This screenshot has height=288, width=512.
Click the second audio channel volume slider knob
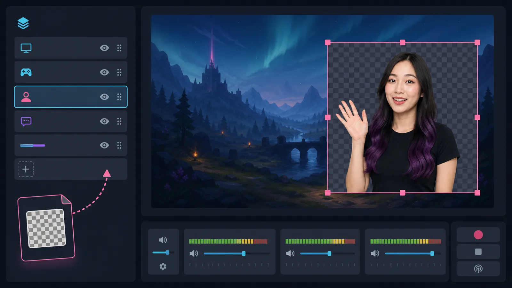click(x=329, y=253)
